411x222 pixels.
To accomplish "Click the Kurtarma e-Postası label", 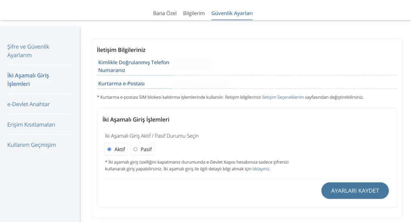I will [x=121, y=84].
